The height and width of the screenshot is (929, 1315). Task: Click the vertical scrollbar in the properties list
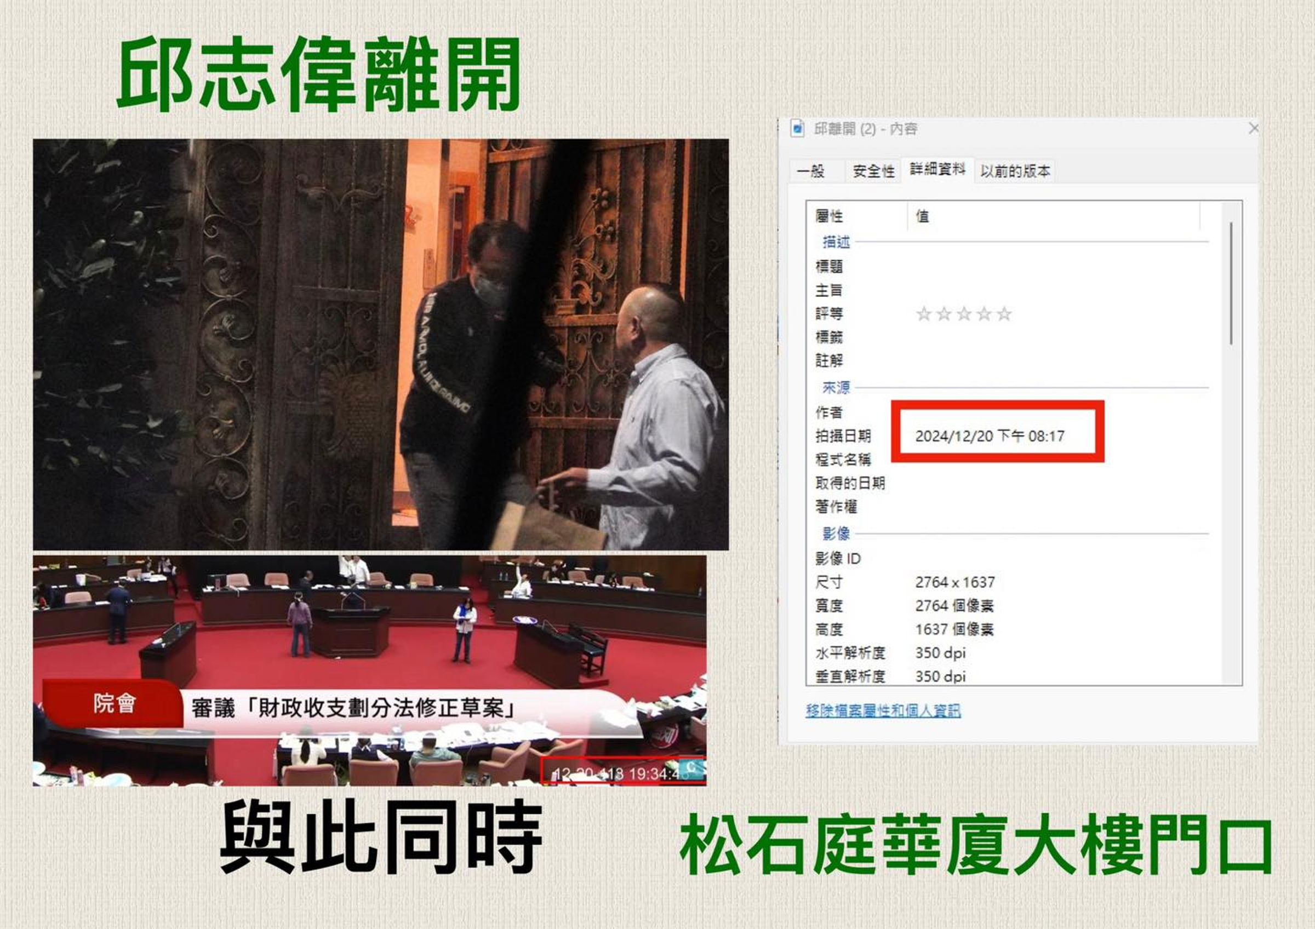[1231, 283]
